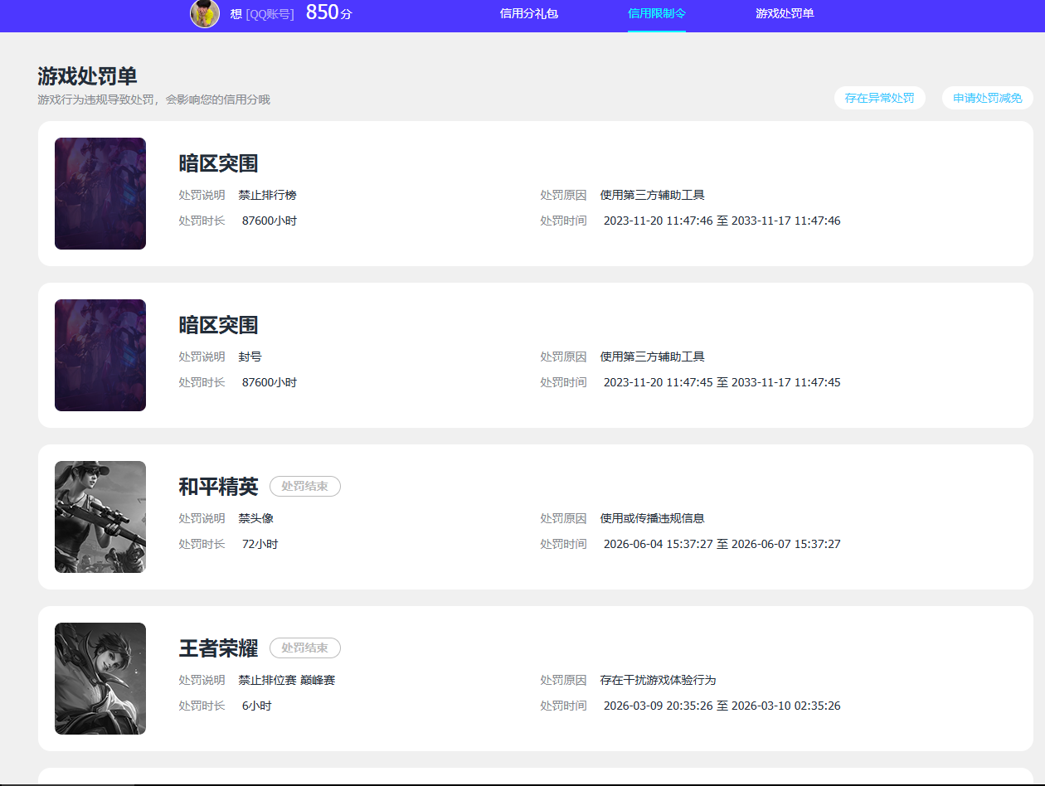Open the 暗区突围 thumbnail for the 封号 card
1045x786 pixels.
point(100,355)
